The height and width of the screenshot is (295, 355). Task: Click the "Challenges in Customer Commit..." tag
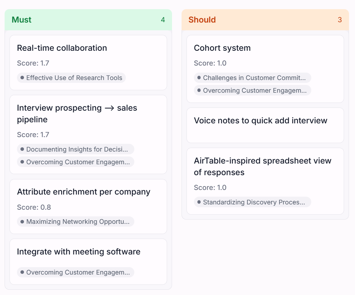tap(252, 78)
